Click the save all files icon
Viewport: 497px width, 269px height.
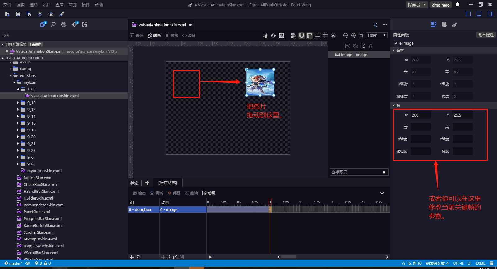29,14
